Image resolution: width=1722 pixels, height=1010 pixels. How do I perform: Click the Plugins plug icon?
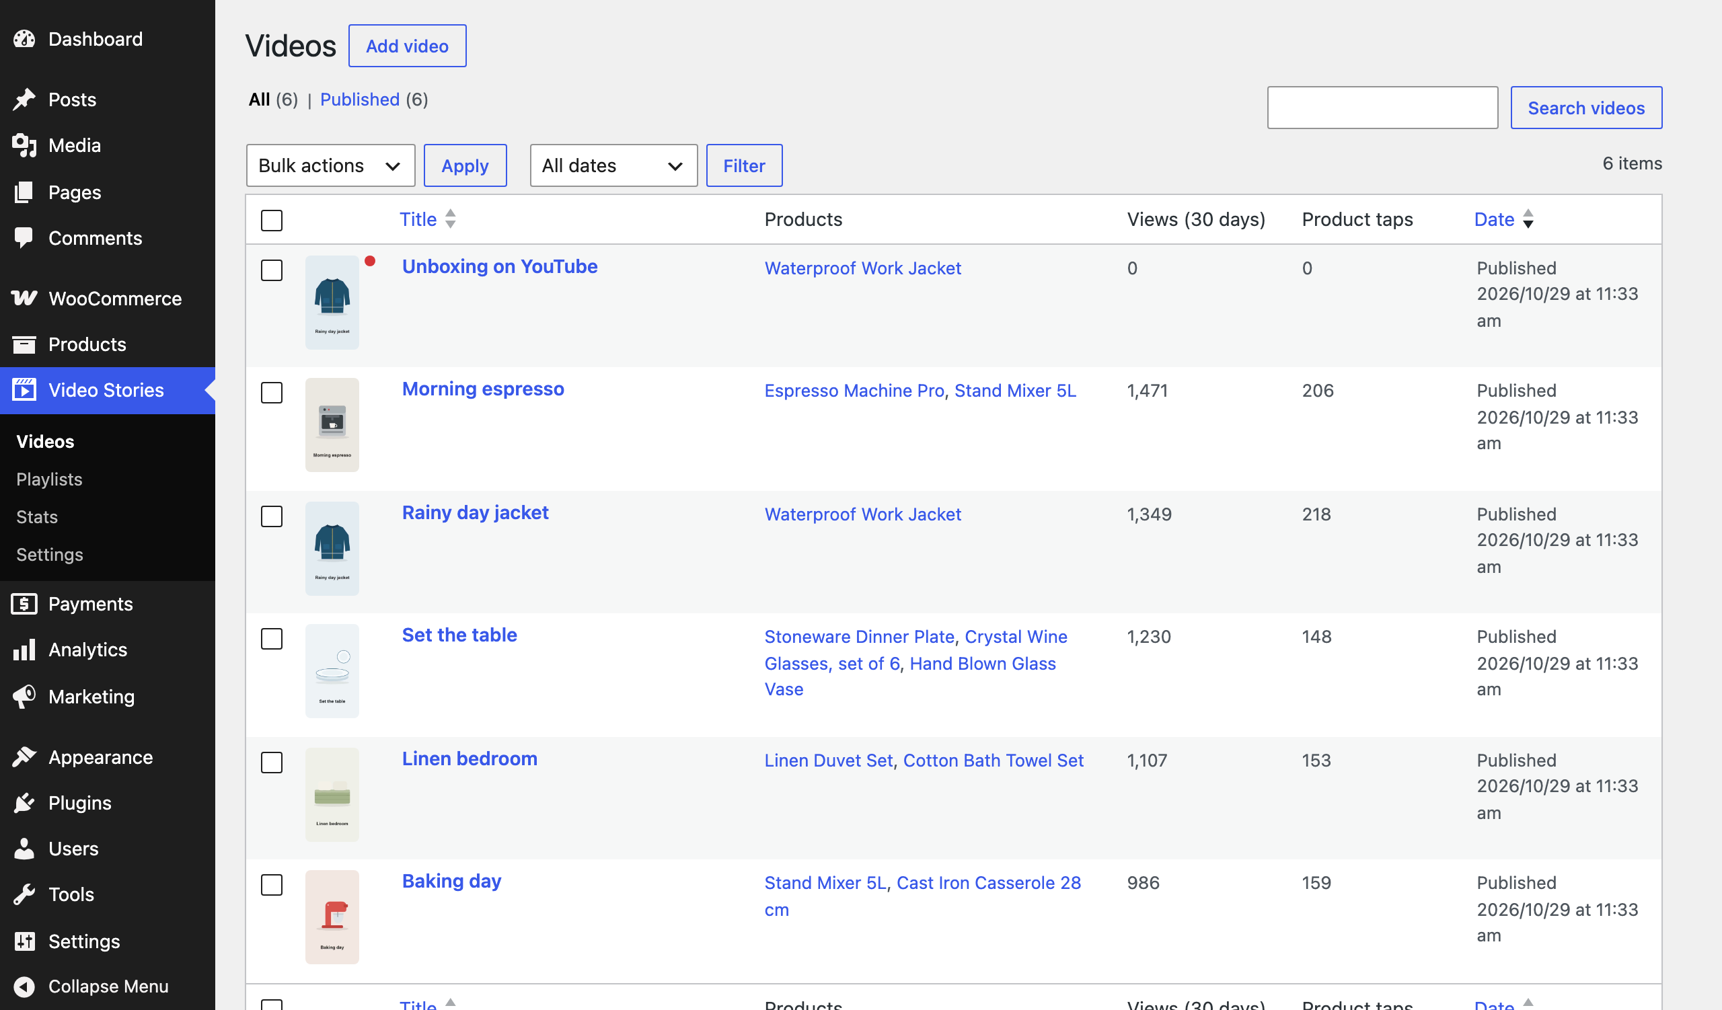point(24,803)
